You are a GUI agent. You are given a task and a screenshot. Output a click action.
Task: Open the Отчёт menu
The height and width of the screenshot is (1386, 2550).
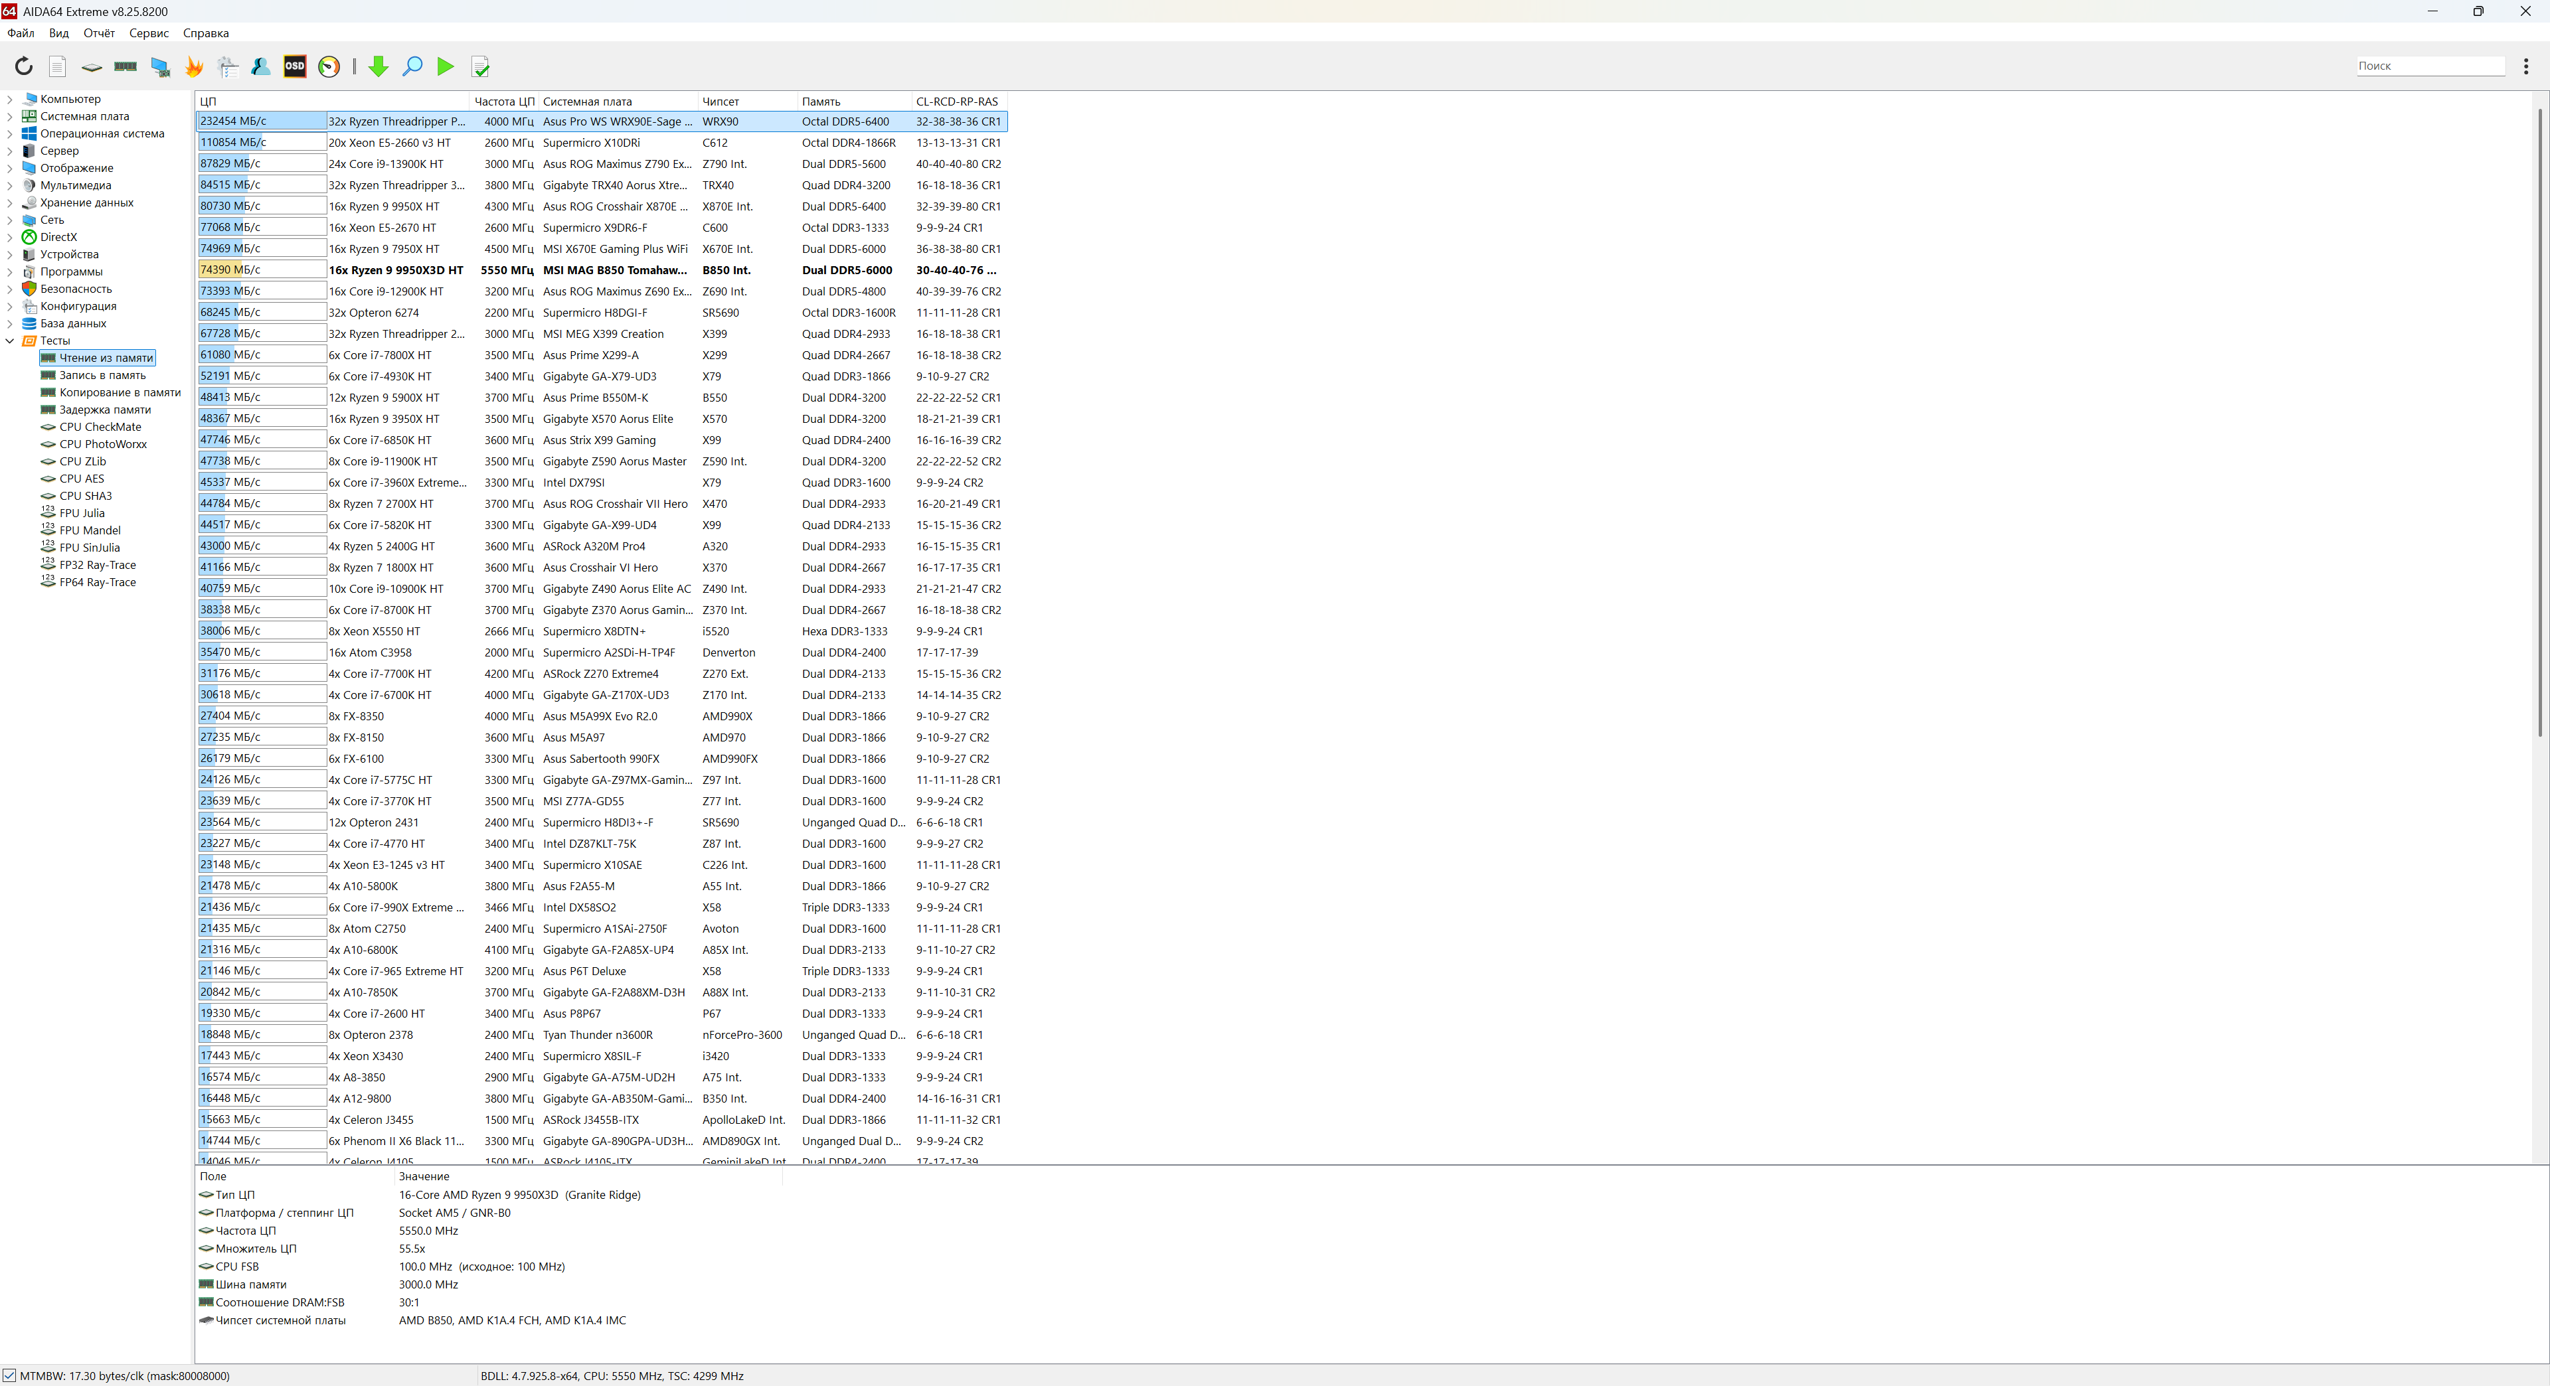pyautogui.click(x=99, y=33)
